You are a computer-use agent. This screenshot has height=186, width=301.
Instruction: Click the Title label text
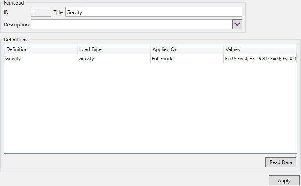point(58,12)
